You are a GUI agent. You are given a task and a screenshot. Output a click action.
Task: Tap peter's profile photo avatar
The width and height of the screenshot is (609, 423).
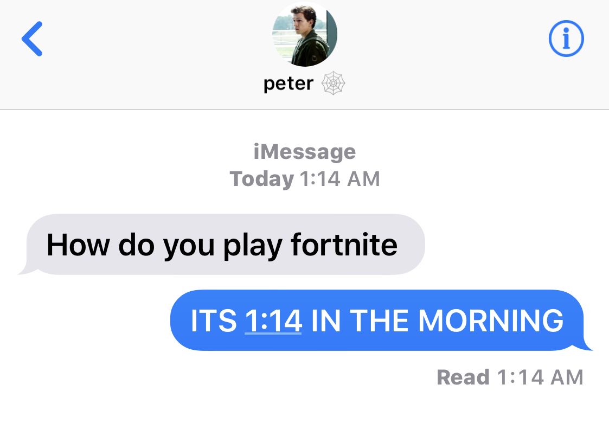click(x=305, y=34)
